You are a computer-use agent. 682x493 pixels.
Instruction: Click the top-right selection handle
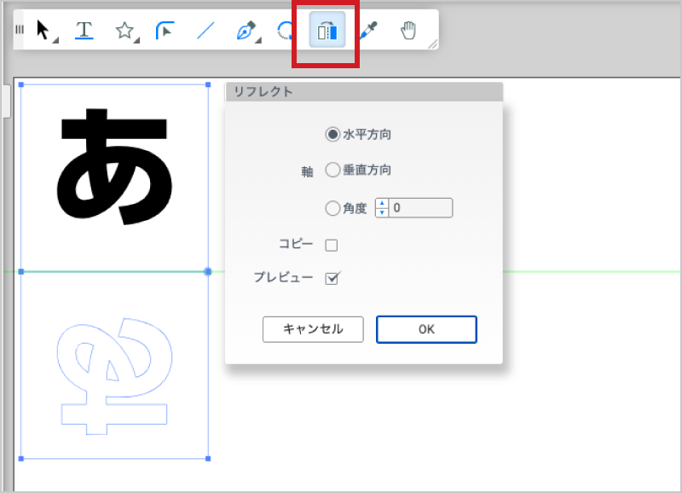208,84
